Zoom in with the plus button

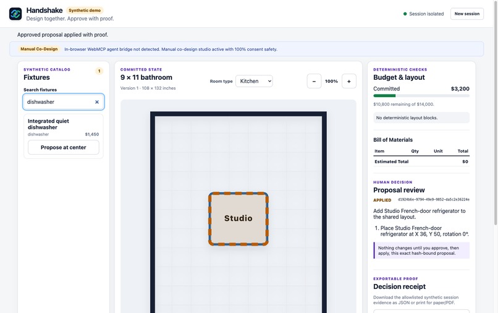point(348,82)
